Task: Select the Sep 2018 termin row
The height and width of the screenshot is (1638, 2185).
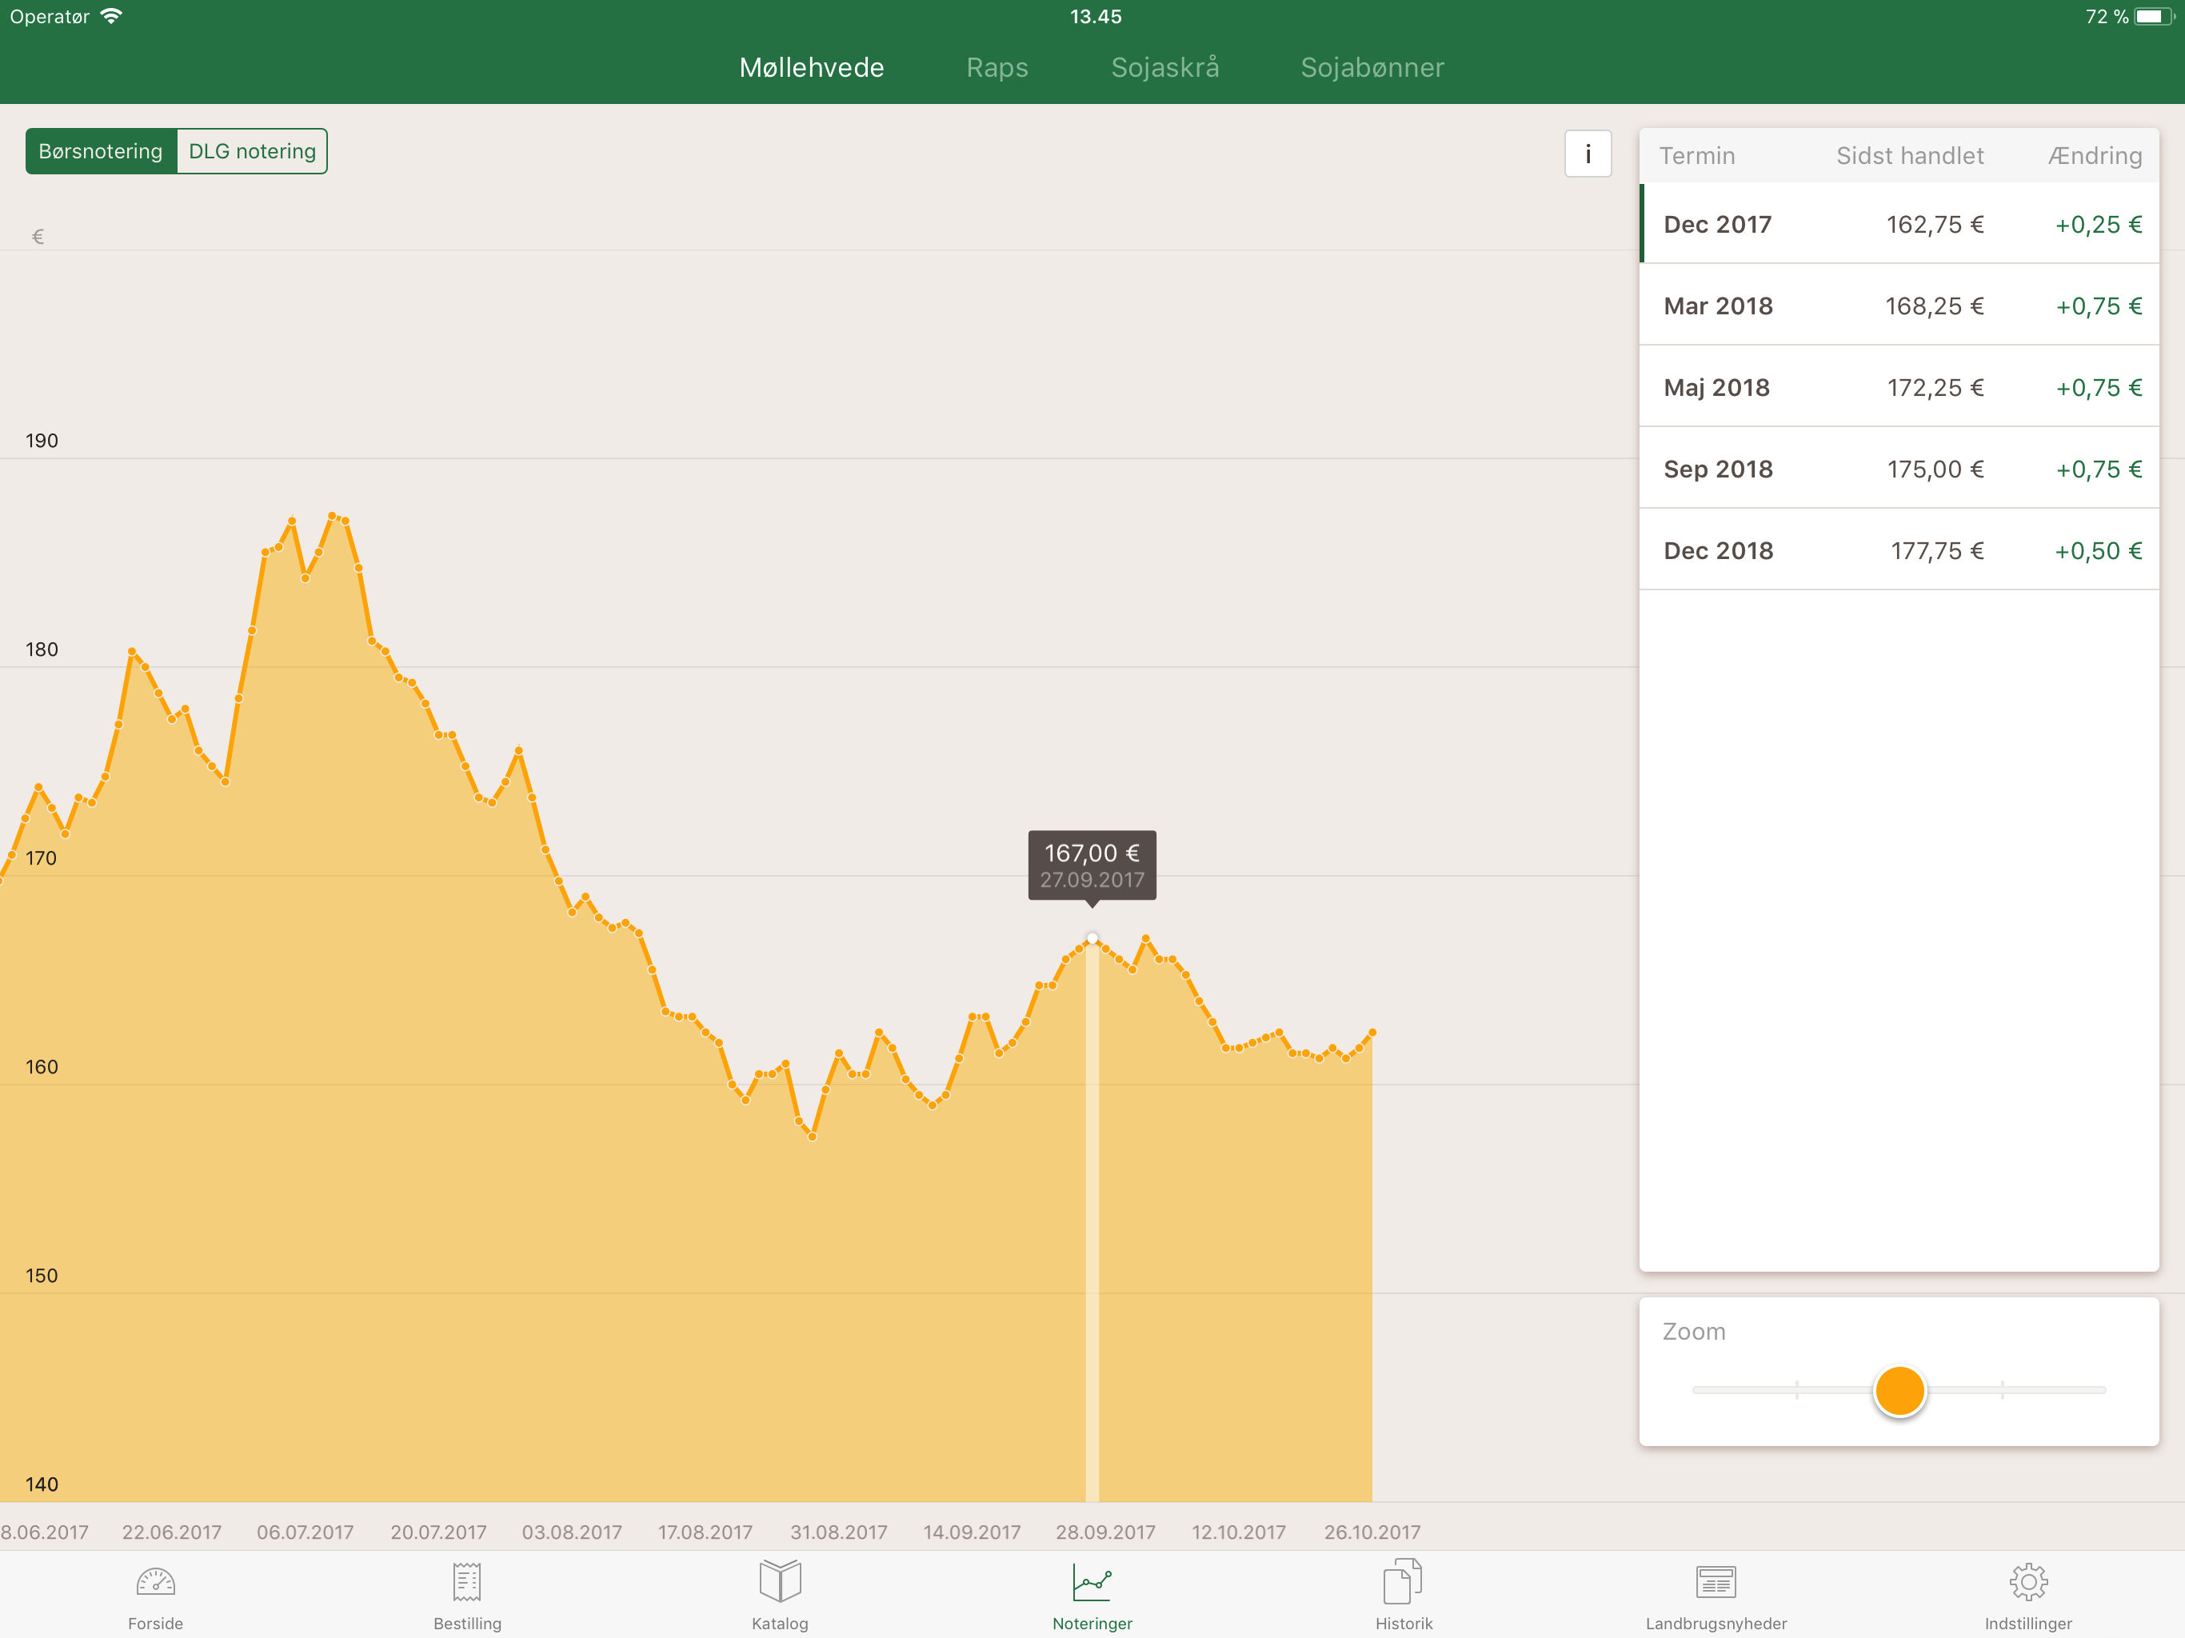Action: pyautogui.click(x=1899, y=468)
